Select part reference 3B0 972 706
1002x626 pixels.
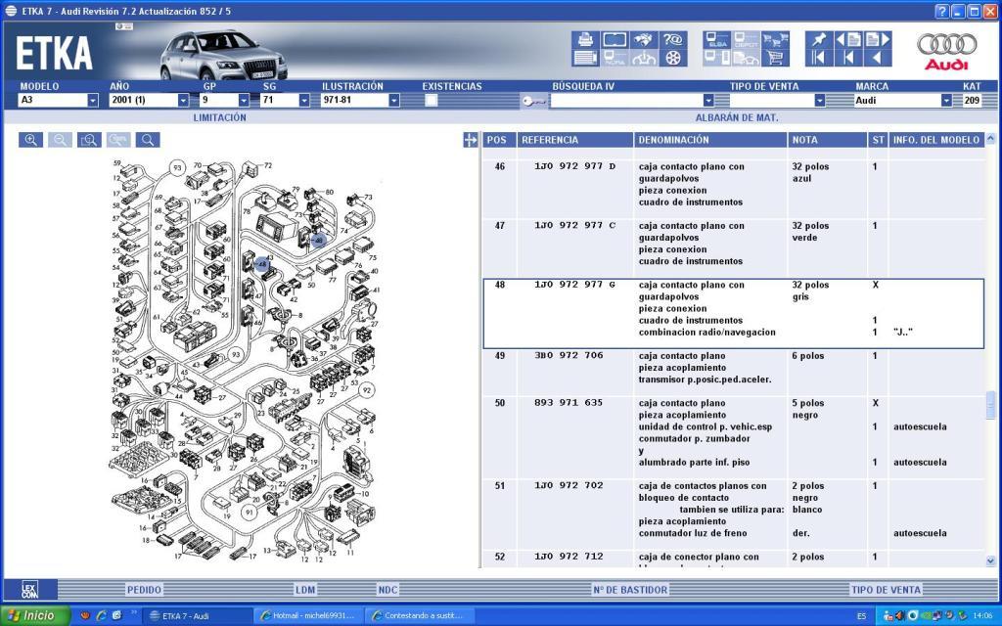pos(569,355)
